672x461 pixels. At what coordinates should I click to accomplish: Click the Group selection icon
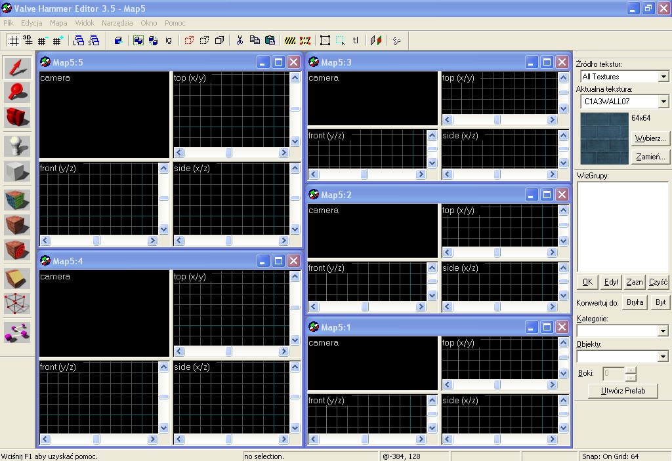pos(138,41)
